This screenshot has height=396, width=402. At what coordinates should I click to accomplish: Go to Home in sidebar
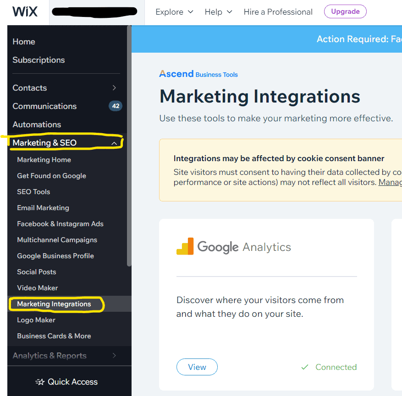pyautogui.click(x=24, y=42)
